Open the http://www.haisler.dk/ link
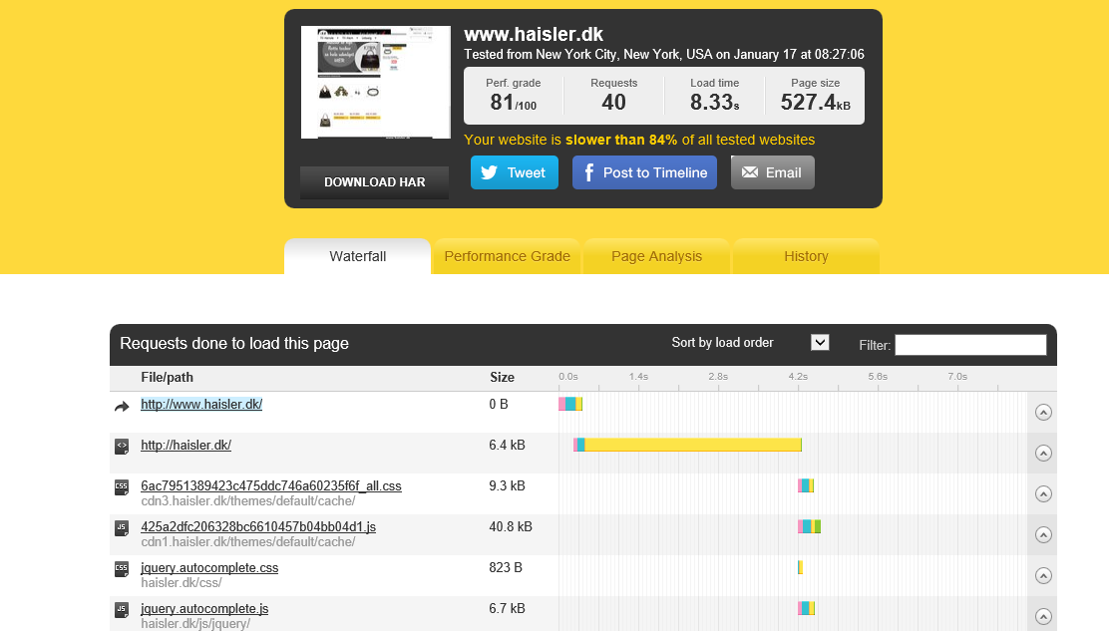This screenshot has width=1109, height=631. [201, 404]
